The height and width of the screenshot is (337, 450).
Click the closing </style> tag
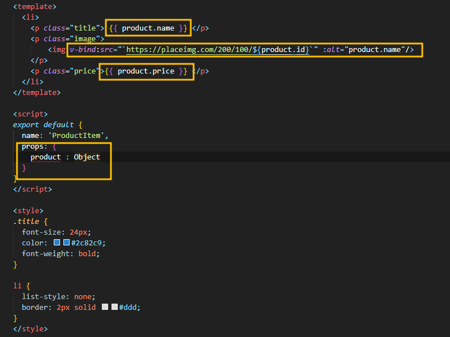click(x=30, y=329)
